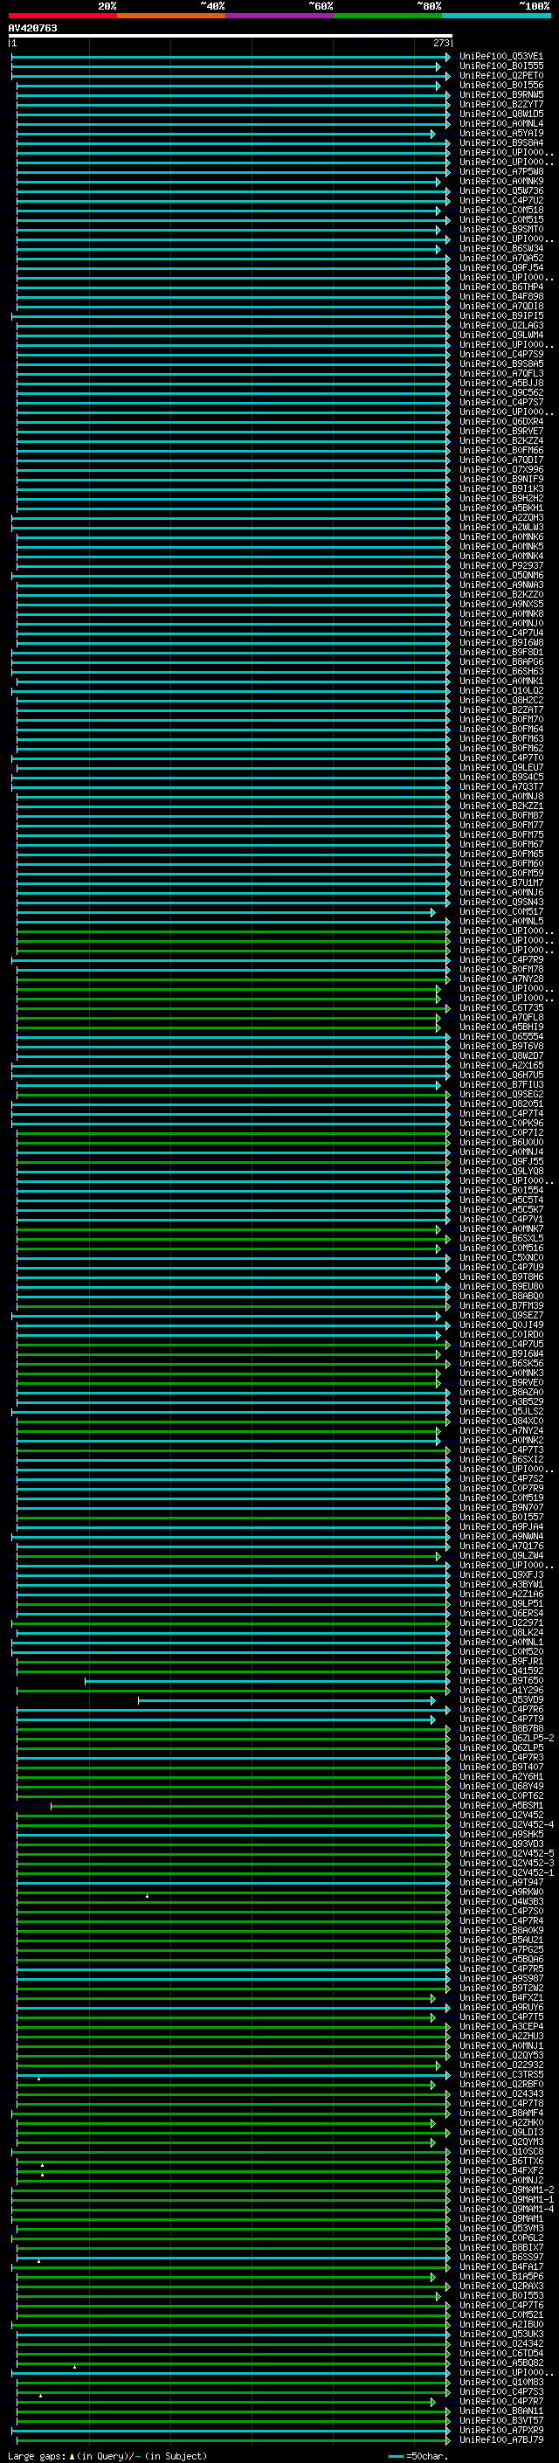Image resolution: width=559 pixels, height=2463 pixels.
Task: Click entry UniRef100_A1Y296
Action: point(500,1690)
